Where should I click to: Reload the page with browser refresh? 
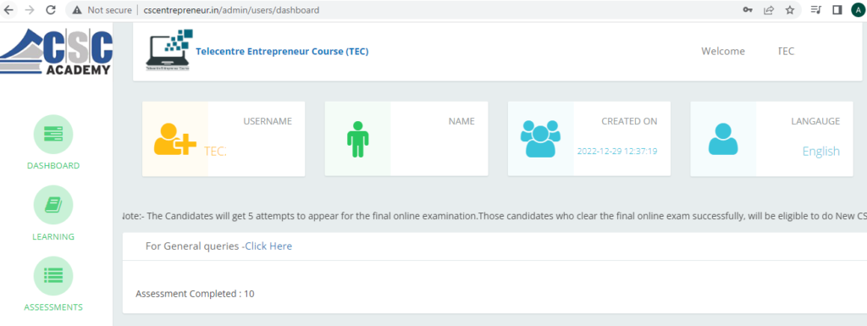[51, 10]
